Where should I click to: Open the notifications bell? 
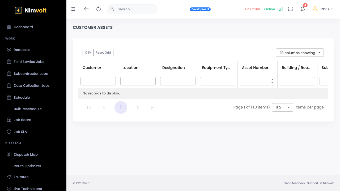point(303,9)
